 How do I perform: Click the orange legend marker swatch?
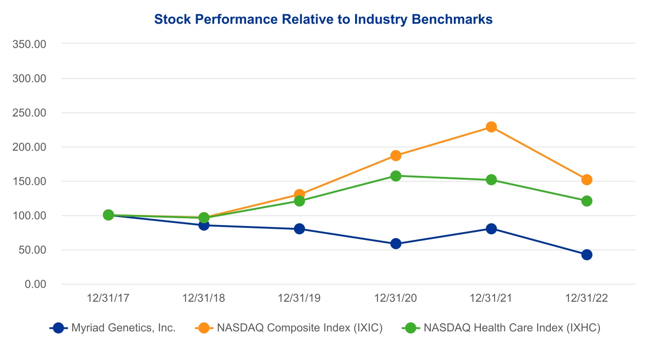tap(204, 328)
